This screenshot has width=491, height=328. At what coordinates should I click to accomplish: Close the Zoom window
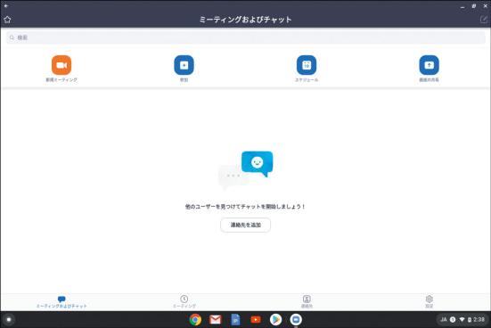point(486,6)
